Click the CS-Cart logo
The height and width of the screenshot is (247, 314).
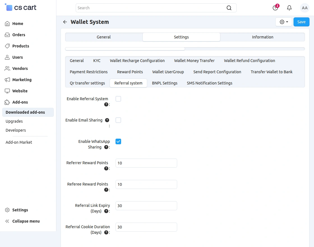pos(20,8)
